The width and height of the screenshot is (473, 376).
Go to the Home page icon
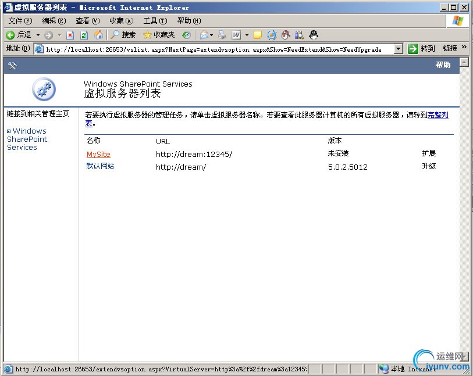click(x=98, y=35)
